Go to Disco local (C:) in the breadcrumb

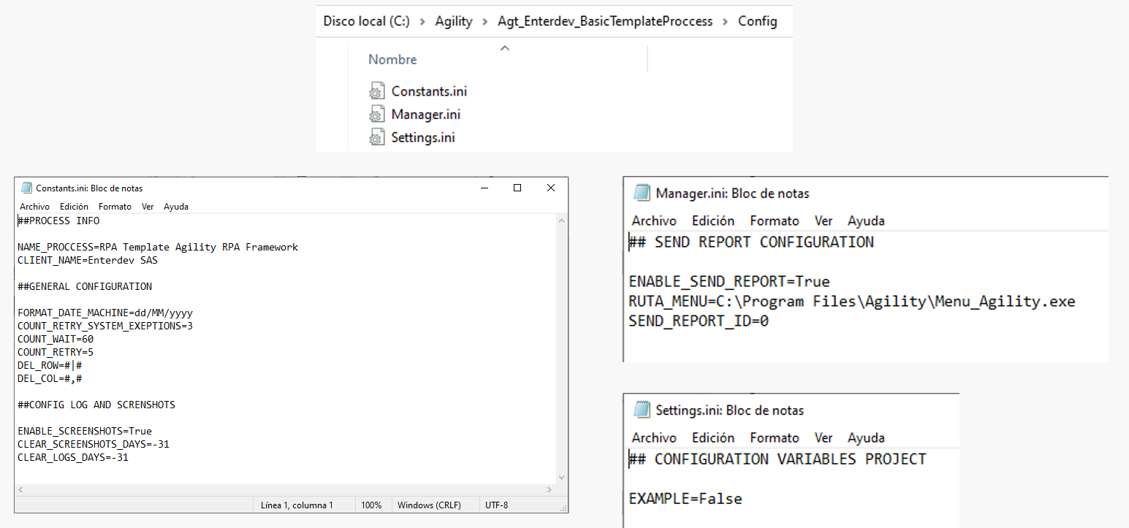367,21
